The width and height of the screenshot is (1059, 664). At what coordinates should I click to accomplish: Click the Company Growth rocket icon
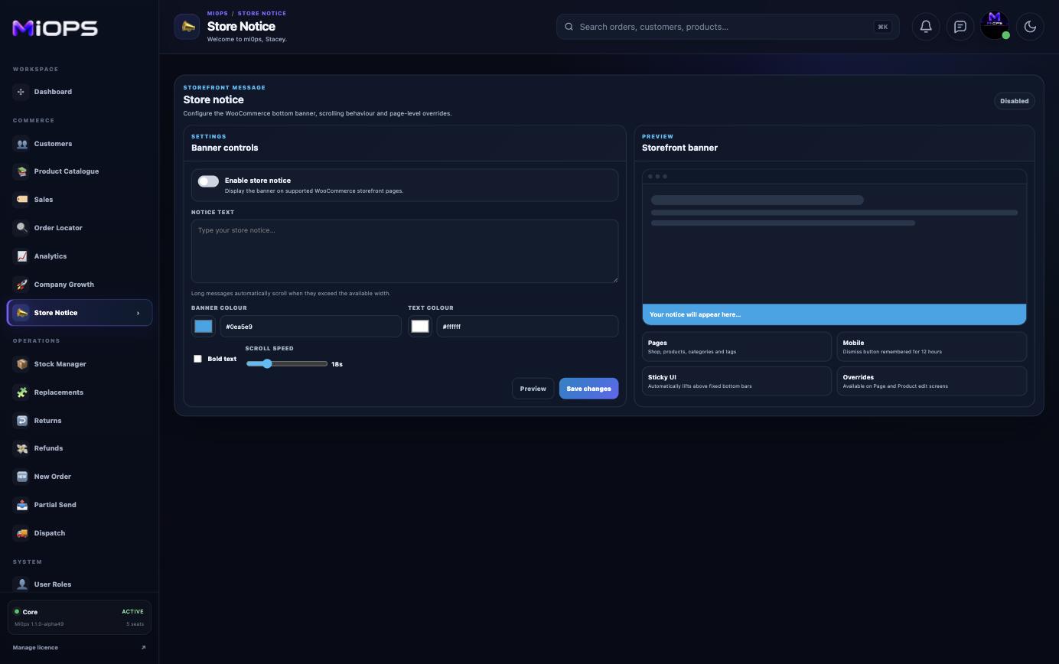(x=21, y=285)
